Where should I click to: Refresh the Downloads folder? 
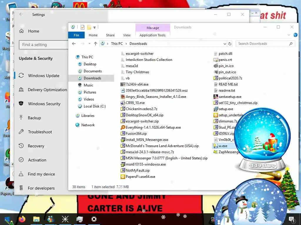click(230, 44)
